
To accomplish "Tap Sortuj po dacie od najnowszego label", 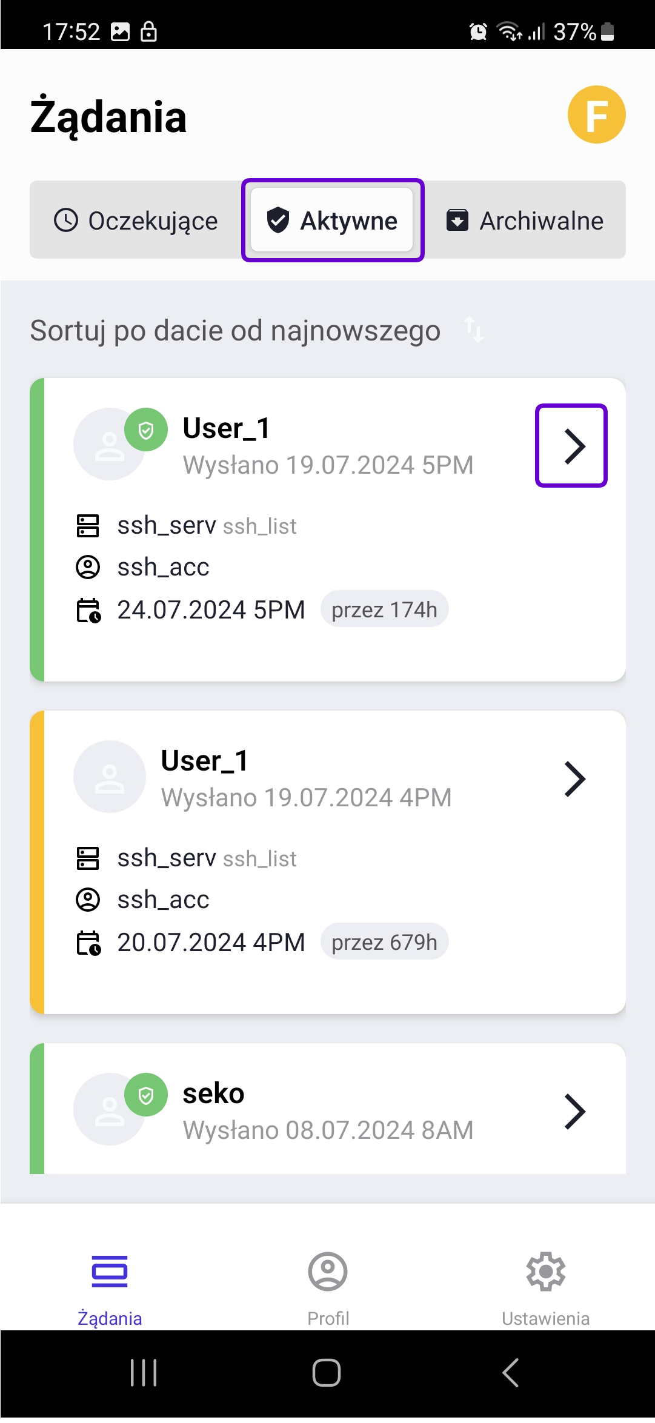I will click(235, 331).
